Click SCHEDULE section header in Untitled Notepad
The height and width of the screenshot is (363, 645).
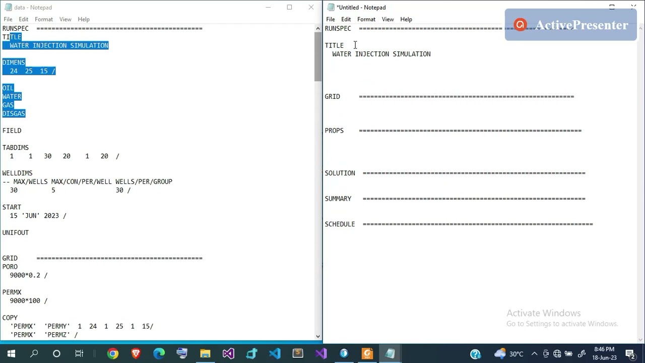(340, 224)
